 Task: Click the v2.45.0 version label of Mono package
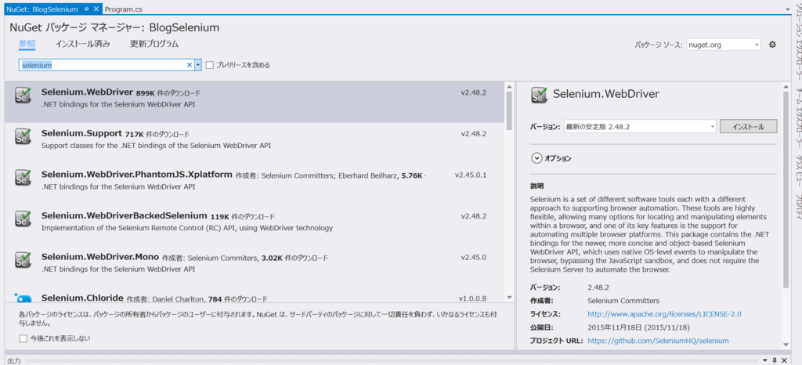click(x=474, y=257)
